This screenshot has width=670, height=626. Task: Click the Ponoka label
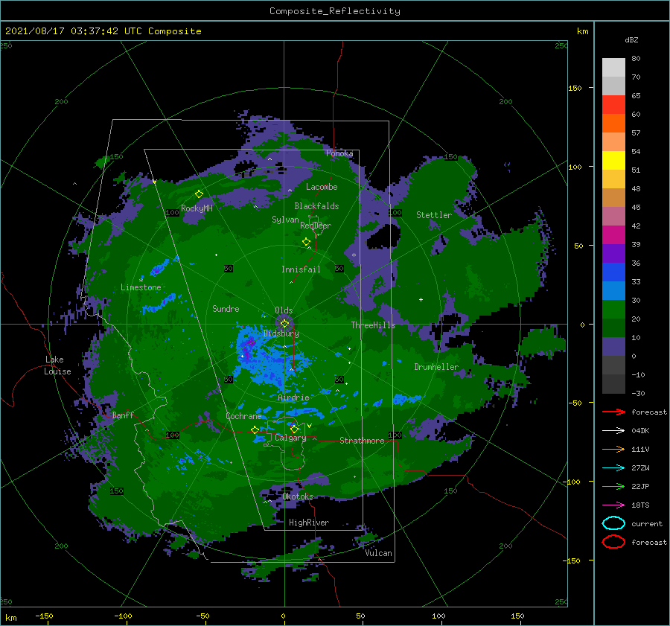[x=339, y=153]
